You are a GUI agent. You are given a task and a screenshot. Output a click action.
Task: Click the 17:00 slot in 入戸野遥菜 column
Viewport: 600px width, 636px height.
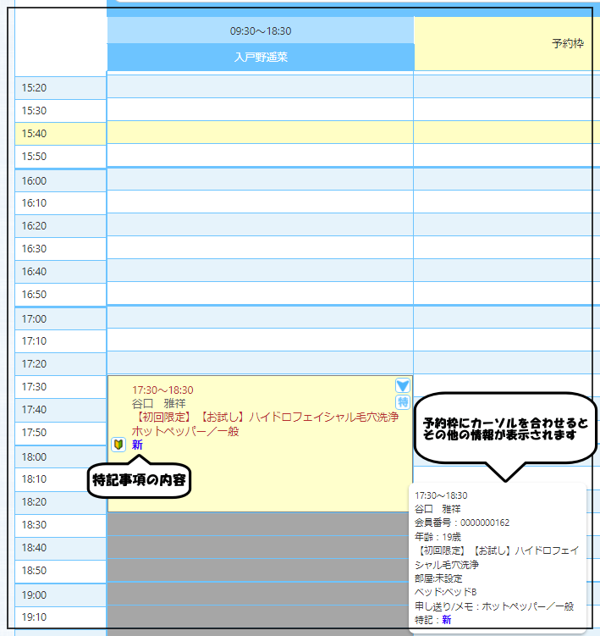(261, 318)
